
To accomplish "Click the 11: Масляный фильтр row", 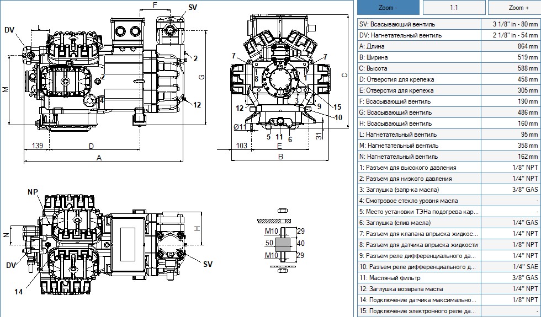I will point(449,278).
